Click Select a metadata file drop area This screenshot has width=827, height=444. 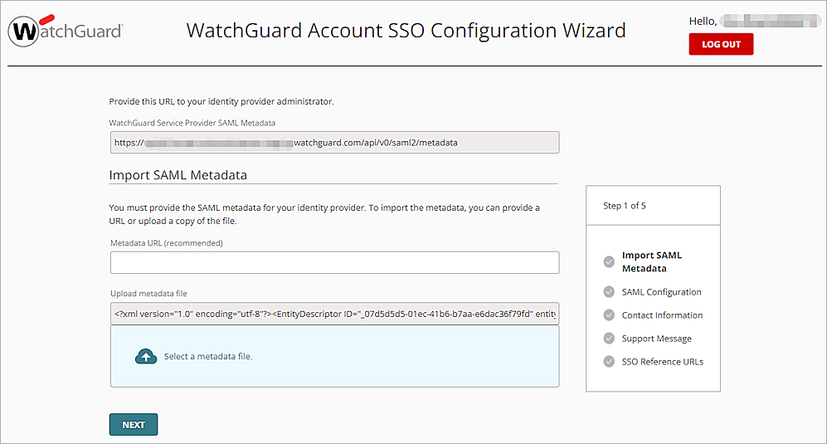point(334,356)
